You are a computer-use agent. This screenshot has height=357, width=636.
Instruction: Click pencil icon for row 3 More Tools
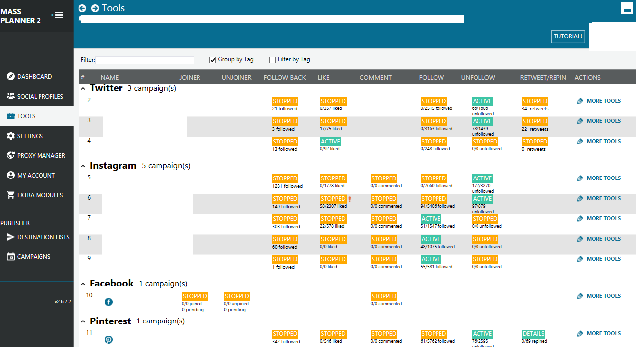pos(580,121)
